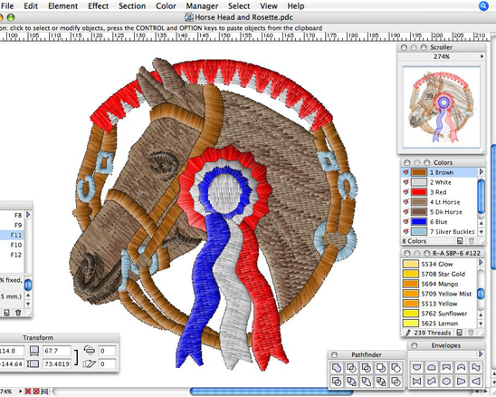This screenshot has width=496, height=397.
Task: Open the Effect menu
Action: 98,5
